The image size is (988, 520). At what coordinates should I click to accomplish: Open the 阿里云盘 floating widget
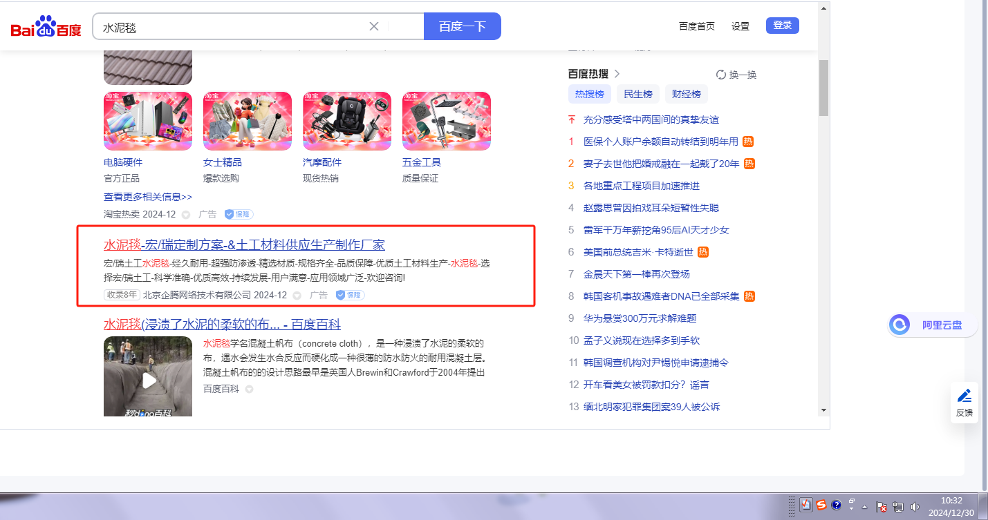click(932, 325)
